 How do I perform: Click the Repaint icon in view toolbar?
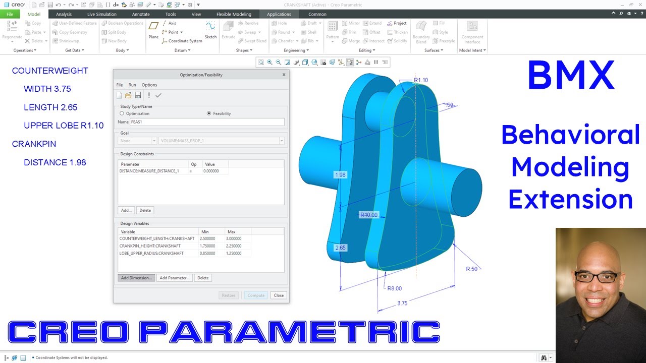(287, 63)
